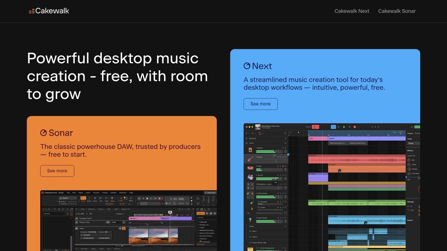Screen dimensions: 447x251
Task: Activate the Draw tool in Sonar
Action: pyautogui.click(x=106, y=198)
